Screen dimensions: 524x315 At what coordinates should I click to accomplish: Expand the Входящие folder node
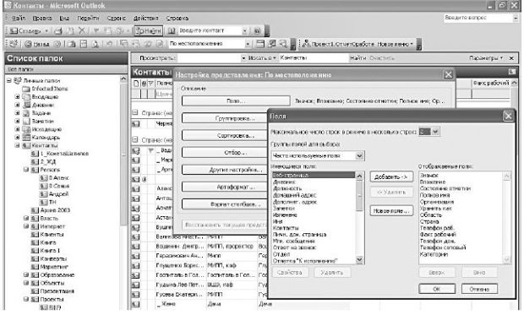point(18,97)
